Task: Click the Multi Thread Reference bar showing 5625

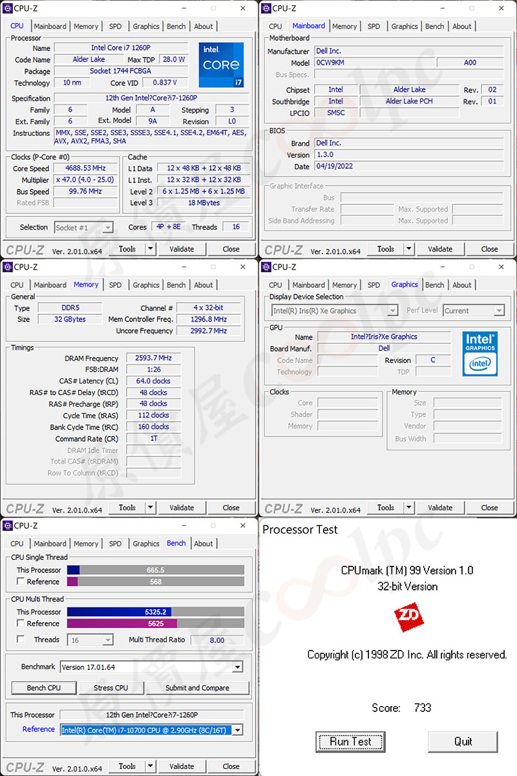Action: 156,623
